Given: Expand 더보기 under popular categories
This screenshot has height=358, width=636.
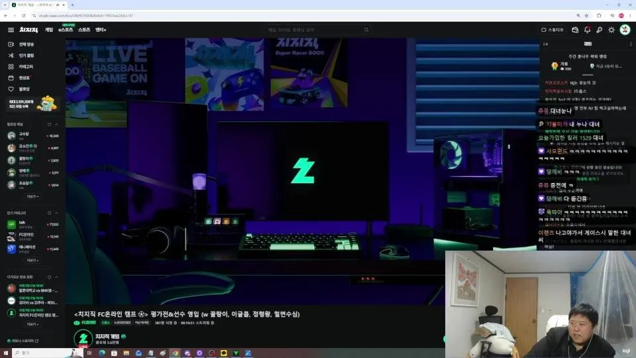Looking at the screenshot, I should 32,261.
